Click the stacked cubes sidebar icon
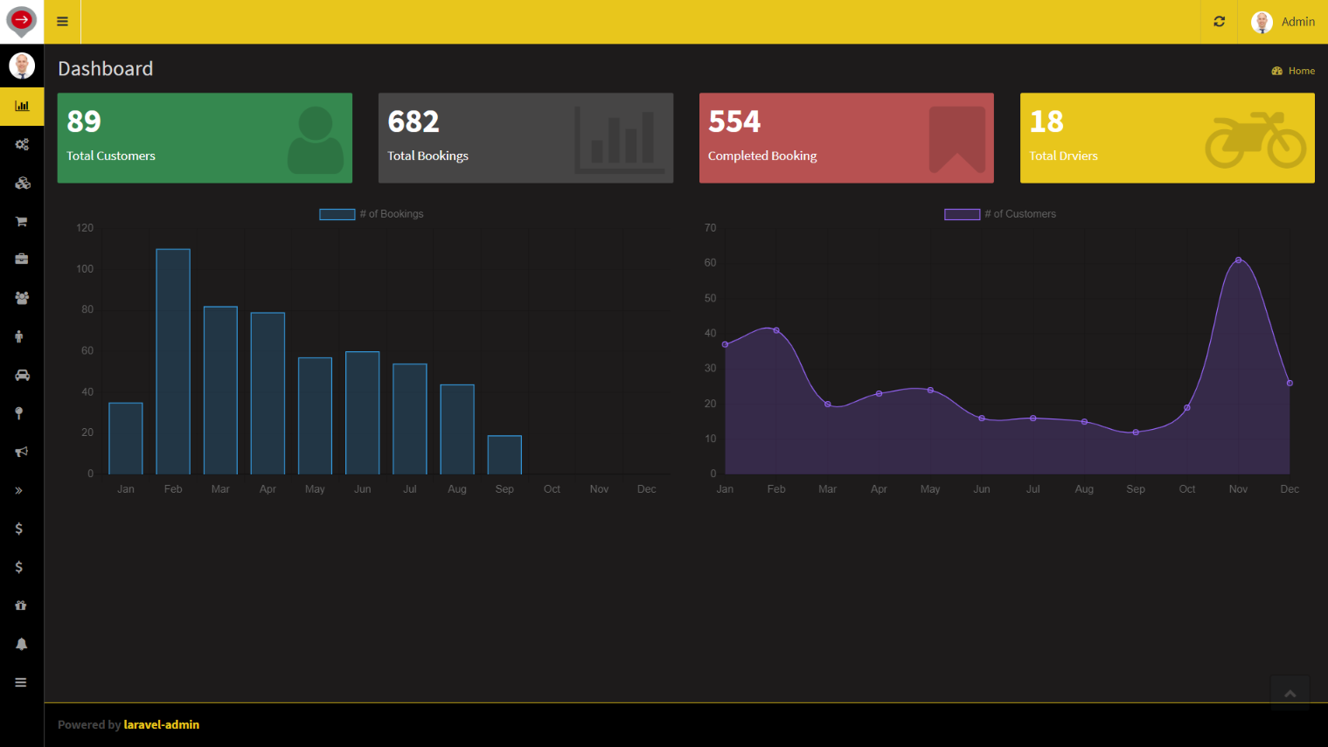 click(x=22, y=183)
